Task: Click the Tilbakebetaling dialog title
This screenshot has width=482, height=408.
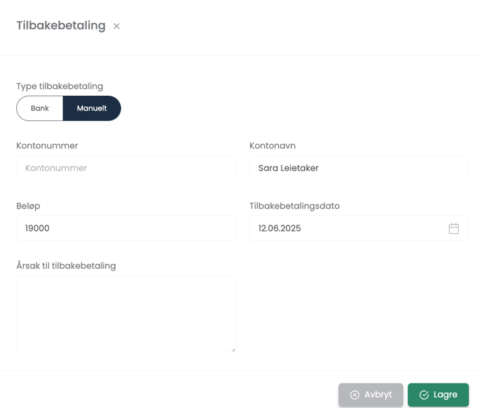Action: (61, 25)
